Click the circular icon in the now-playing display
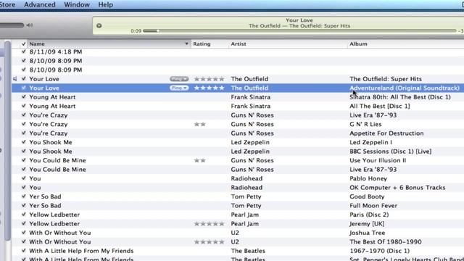Image resolution: width=464 pixels, height=261 pixels. tap(99, 26)
